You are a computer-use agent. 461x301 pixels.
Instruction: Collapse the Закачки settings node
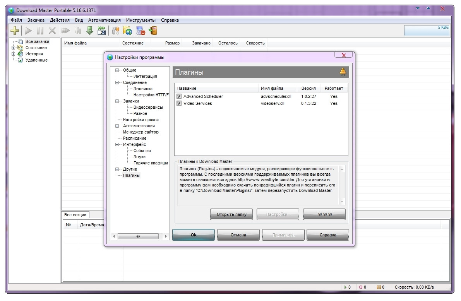click(x=117, y=101)
